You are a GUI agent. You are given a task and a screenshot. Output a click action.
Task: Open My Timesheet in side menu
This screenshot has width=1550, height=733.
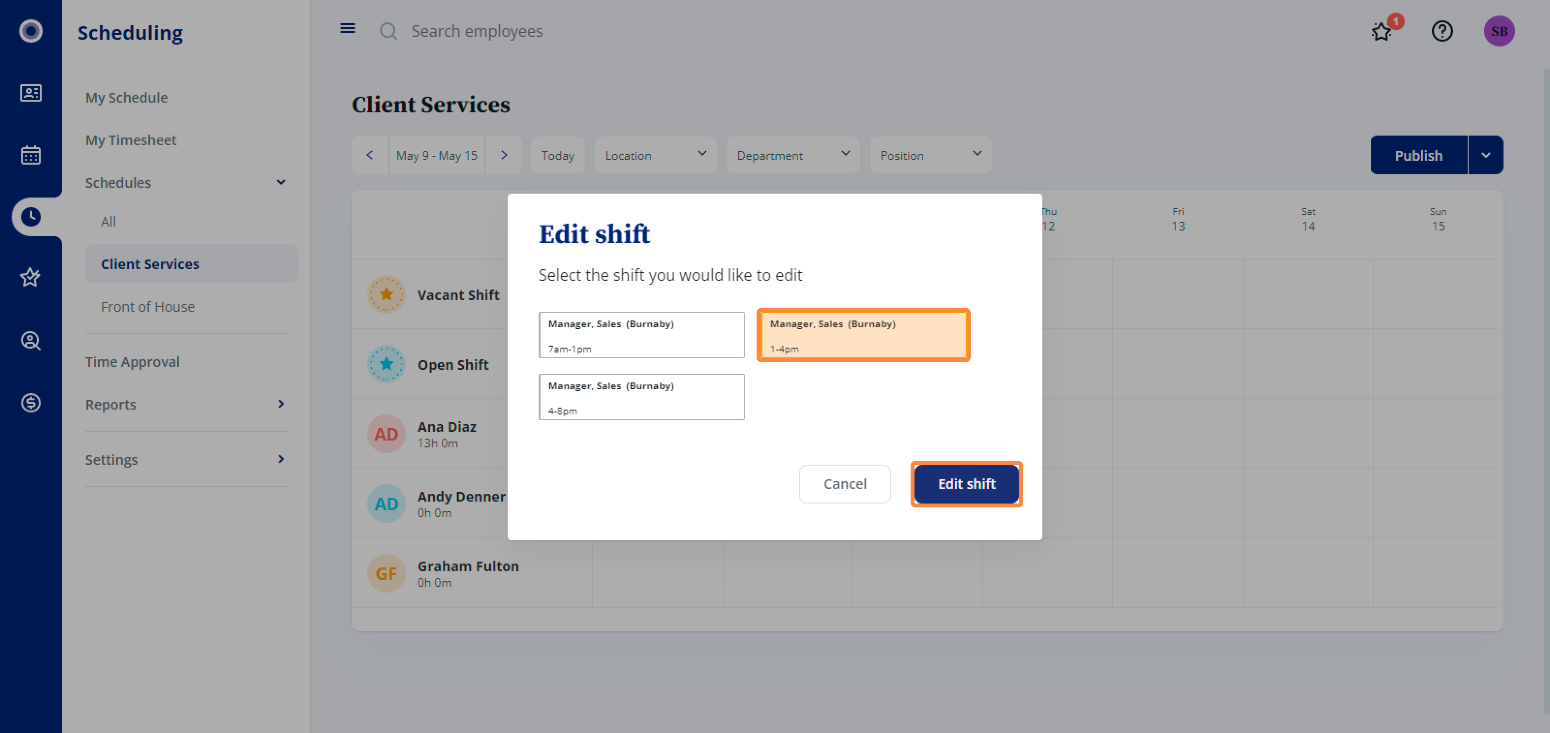pos(131,140)
